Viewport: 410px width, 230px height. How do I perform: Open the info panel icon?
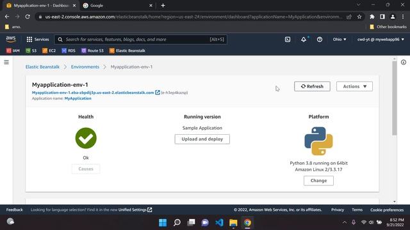click(404, 62)
